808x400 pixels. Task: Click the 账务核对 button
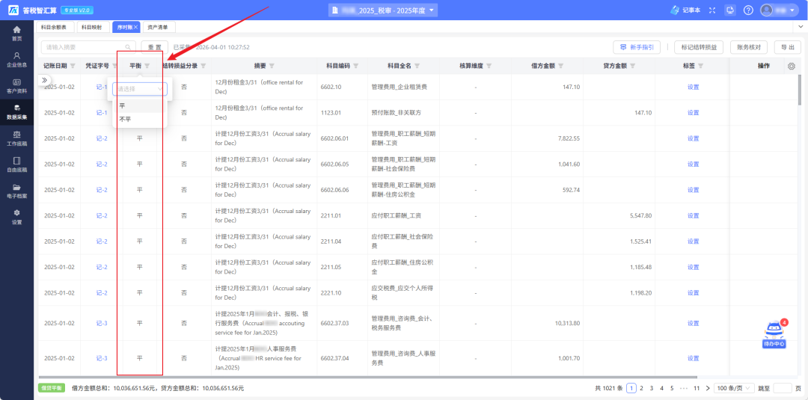748,47
